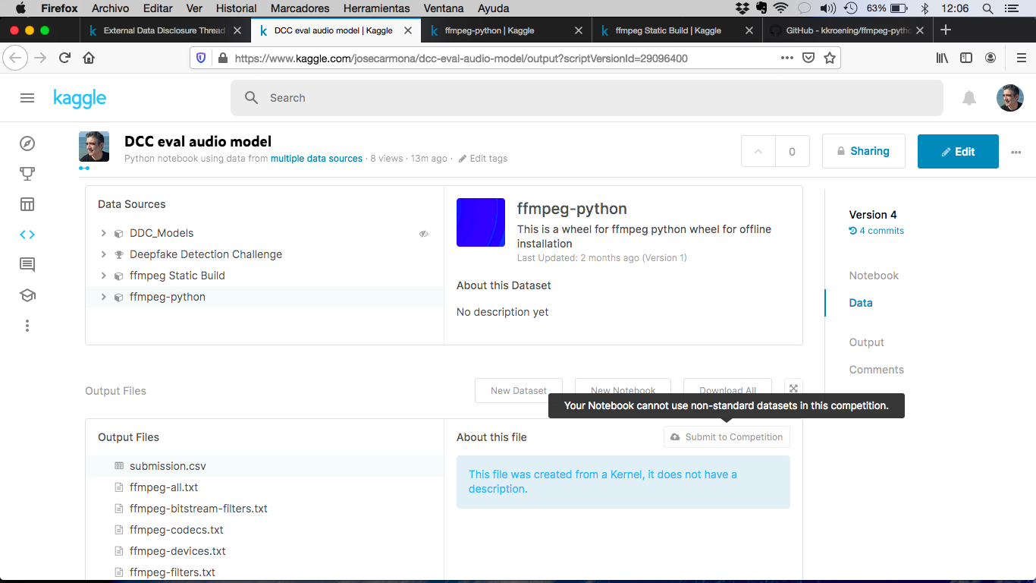Switch to External Data Disclosure Thread tab
The image size is (1036, 583).
pos(165,31)
